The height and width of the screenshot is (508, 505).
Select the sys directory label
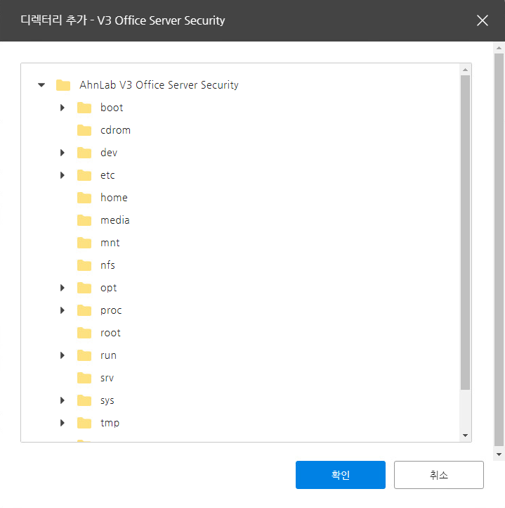pyautogui.click(x=107, y=401)
